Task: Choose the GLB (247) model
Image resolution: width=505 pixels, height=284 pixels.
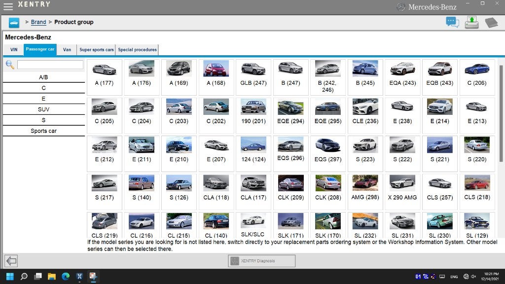Action: (253, 77)
